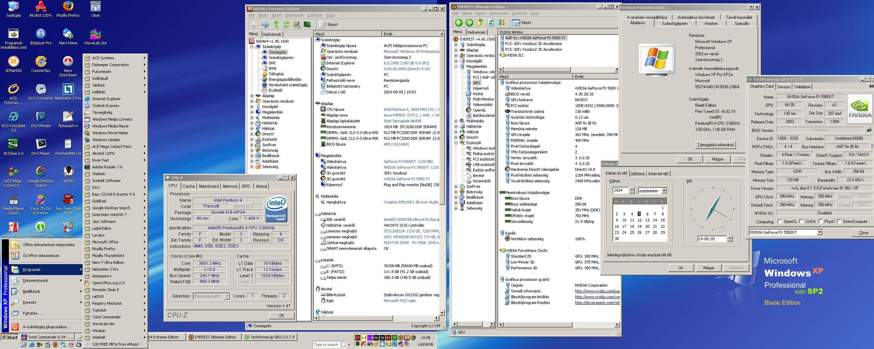The image size is (874, 349).
Task: Open Jasc Paint Shop Pro 8 icon
Action: (x=68, y=204)
